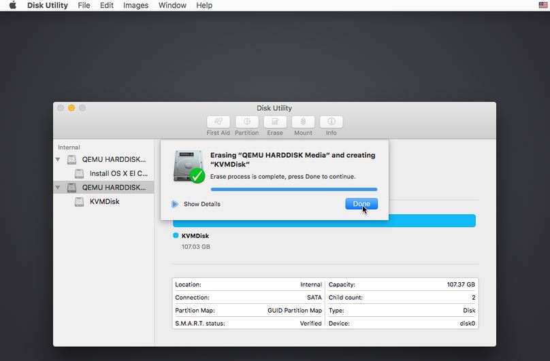Select KVMDisk volume in sidebar

[103, 201]
